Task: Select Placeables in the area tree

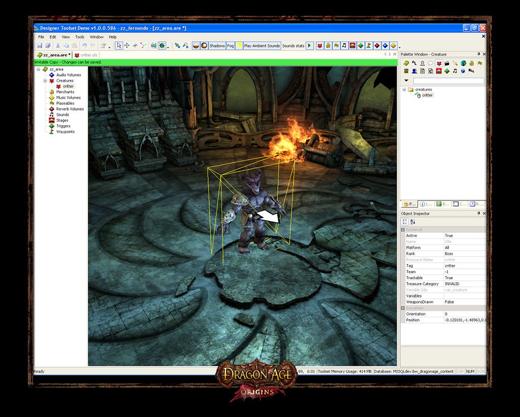Action: (65, 103)
